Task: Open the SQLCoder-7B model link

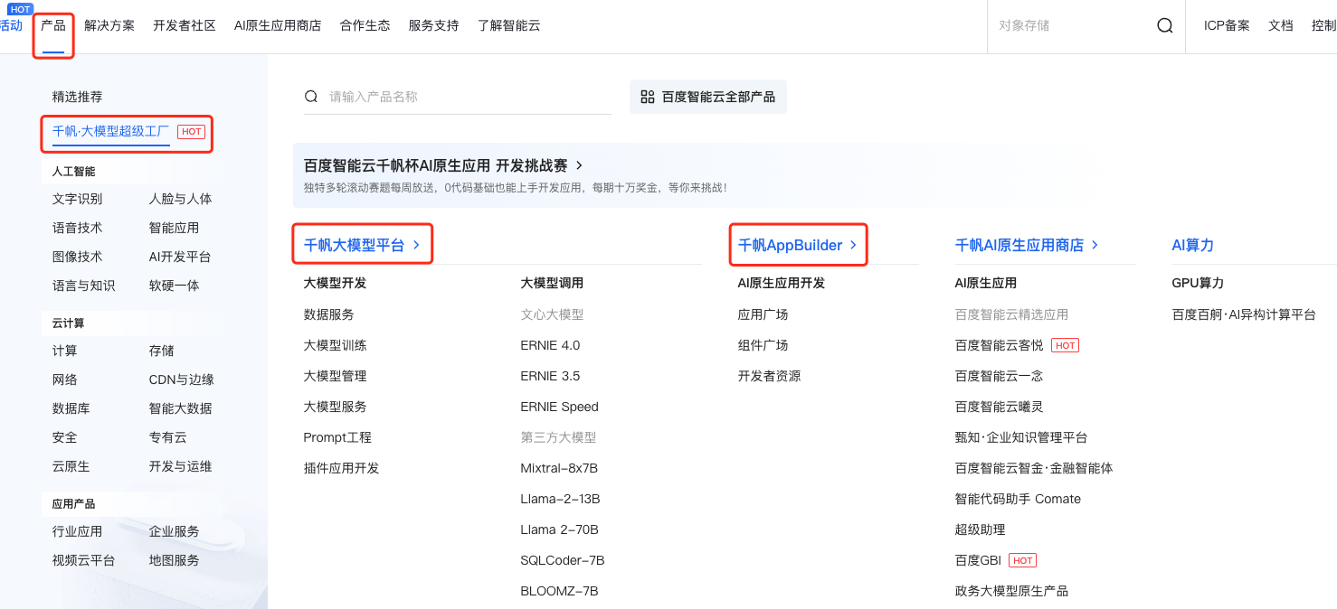Action: coord(563,560)
